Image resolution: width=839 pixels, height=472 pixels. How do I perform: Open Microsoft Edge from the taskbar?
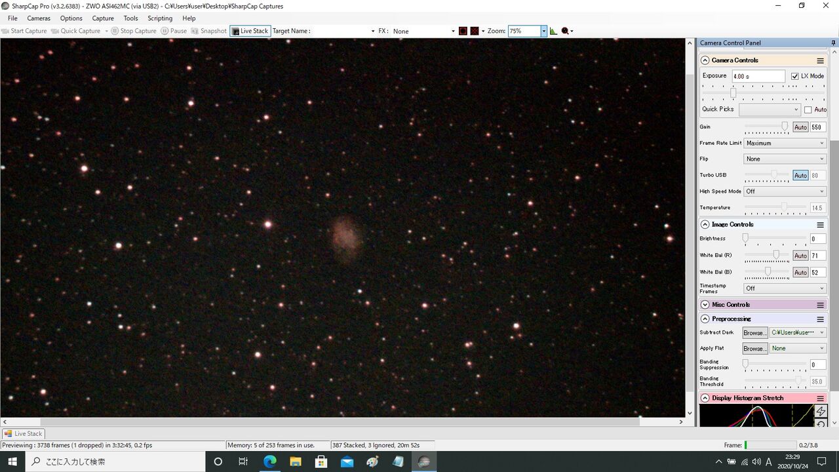click(x=270, y=462)
